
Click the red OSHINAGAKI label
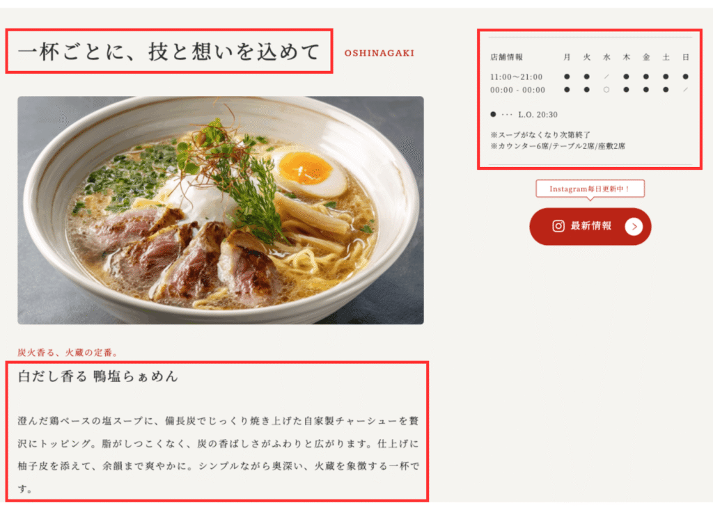coord(379,53)
